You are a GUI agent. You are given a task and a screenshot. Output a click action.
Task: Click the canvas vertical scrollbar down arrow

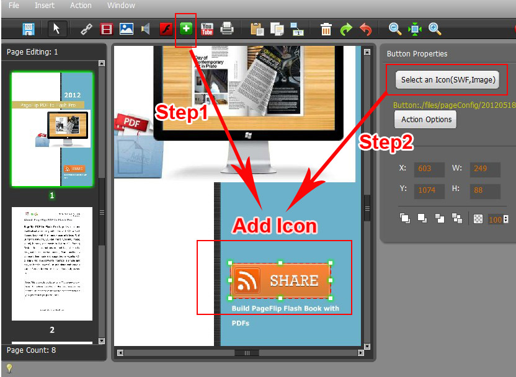tap(367, 345)
